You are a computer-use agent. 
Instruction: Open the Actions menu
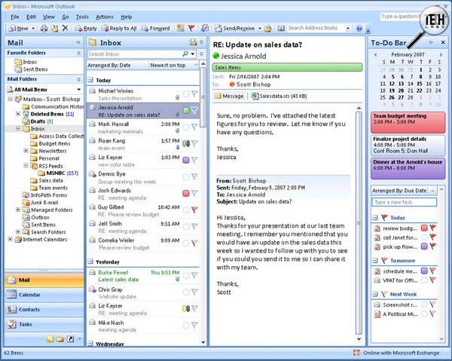[x=105, y=17]
